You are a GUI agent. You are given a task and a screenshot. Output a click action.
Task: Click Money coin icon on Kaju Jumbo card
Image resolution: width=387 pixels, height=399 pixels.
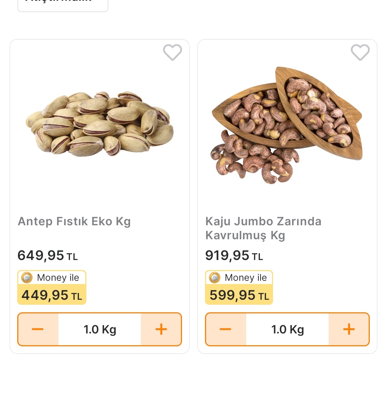(215, 278)
